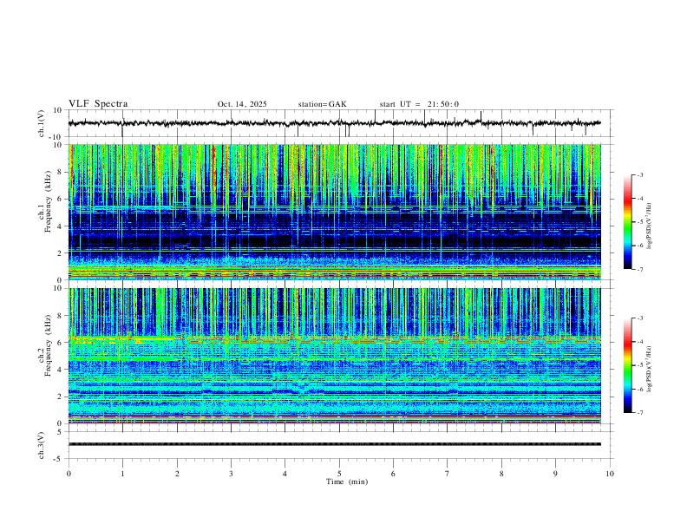Image resolution: width=687 pixels, height=531 pixels.
Task: Click time axis tick label "4"
Action: point(285,474)
